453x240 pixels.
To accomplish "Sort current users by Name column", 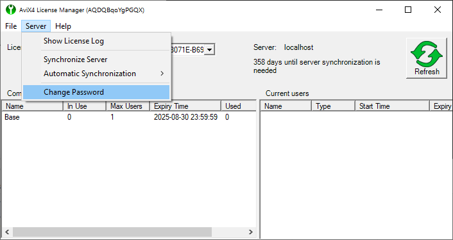I will point(286,106).
